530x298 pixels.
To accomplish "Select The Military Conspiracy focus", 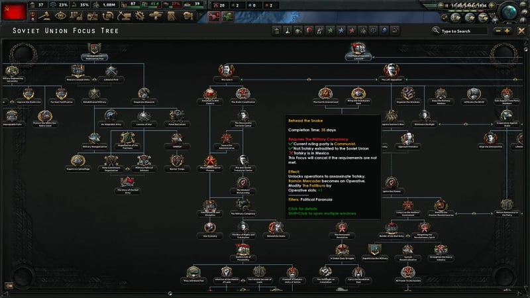I will (x=243, y=207).
